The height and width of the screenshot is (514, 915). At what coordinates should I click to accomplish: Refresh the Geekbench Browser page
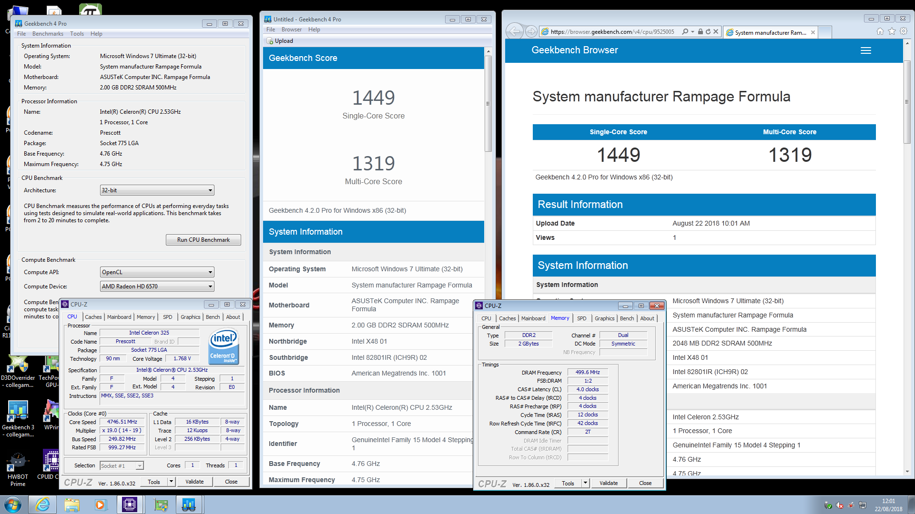pyautogui.click(x=708, y=32)
